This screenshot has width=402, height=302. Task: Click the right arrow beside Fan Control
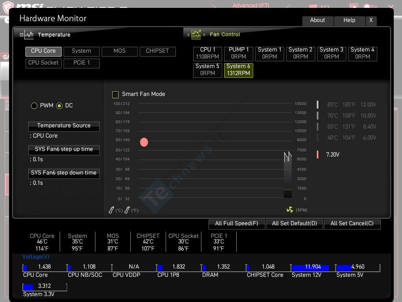coord(204,35)
